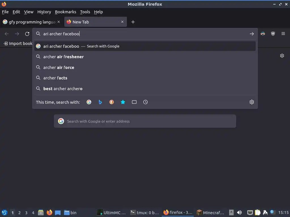Open removable media eject tray icon
The width and height of the screenshot is (290, 217).
[x=231, y=212]
